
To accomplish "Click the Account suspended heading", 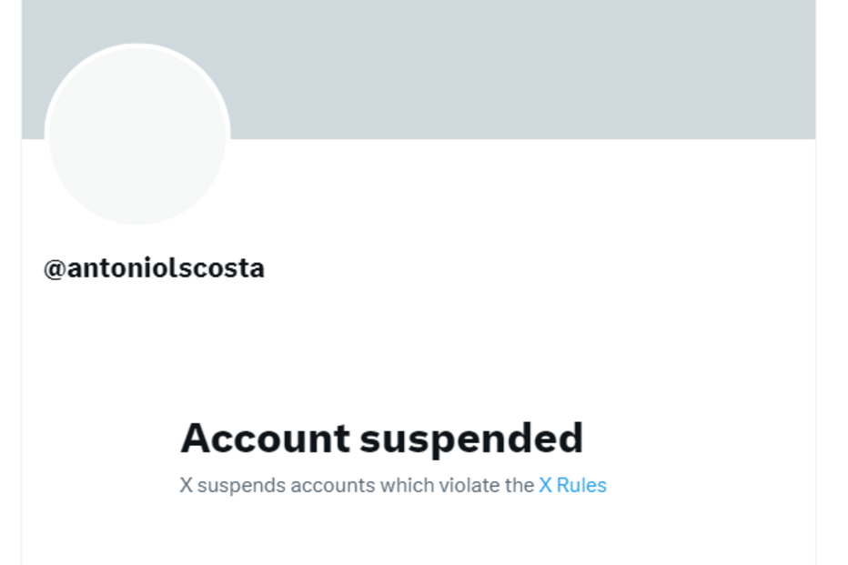I will coord(382,438).
